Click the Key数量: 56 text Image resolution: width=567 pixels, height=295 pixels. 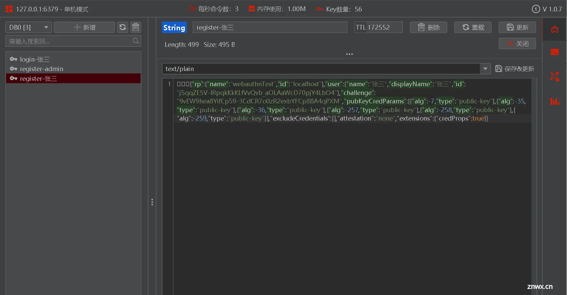point(344,9)
